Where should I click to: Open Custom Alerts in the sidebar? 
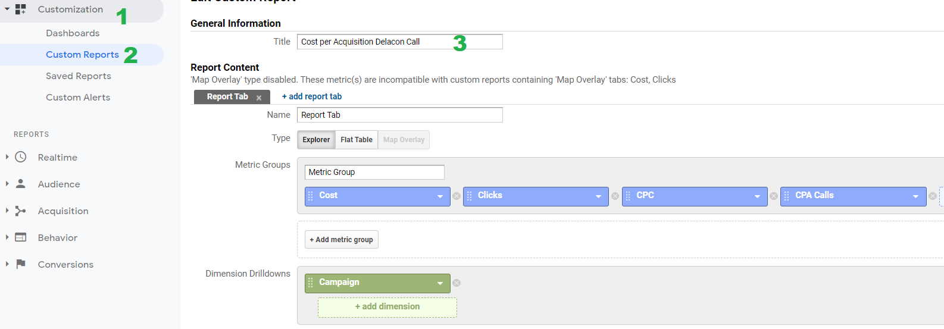pyautogui.click(x=78, y=98)
